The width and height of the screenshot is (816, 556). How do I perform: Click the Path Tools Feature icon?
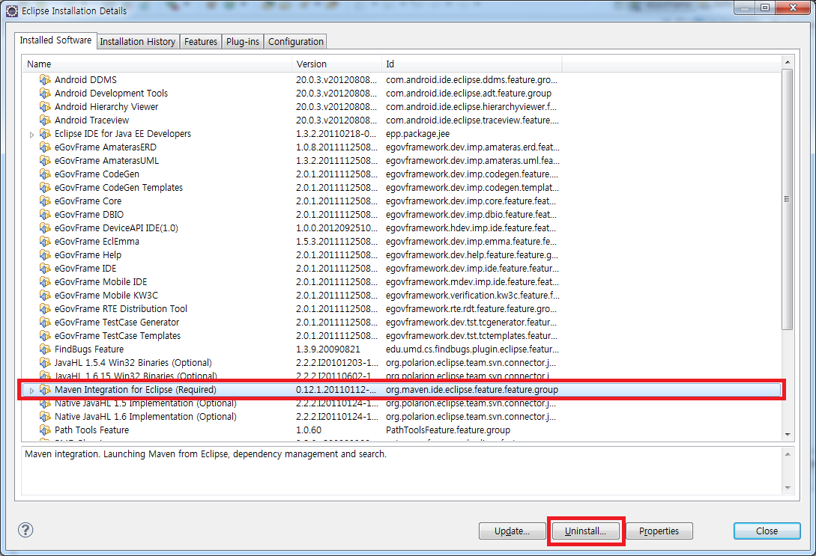coord(45,430)
